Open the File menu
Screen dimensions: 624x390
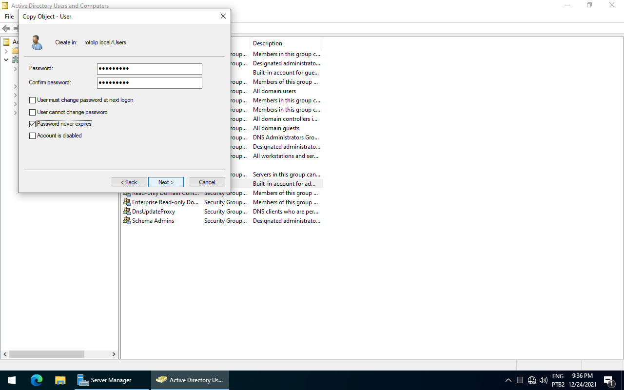click(x=9, y=17)
